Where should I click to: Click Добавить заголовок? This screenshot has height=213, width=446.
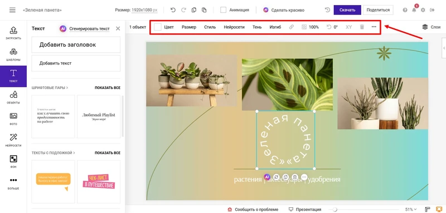76,44
